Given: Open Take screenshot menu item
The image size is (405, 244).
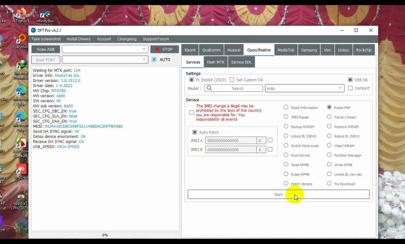Looking at the screenshot, I should pos(46,39).
